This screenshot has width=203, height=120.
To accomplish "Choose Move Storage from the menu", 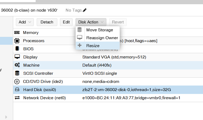I will pos(100,30).
